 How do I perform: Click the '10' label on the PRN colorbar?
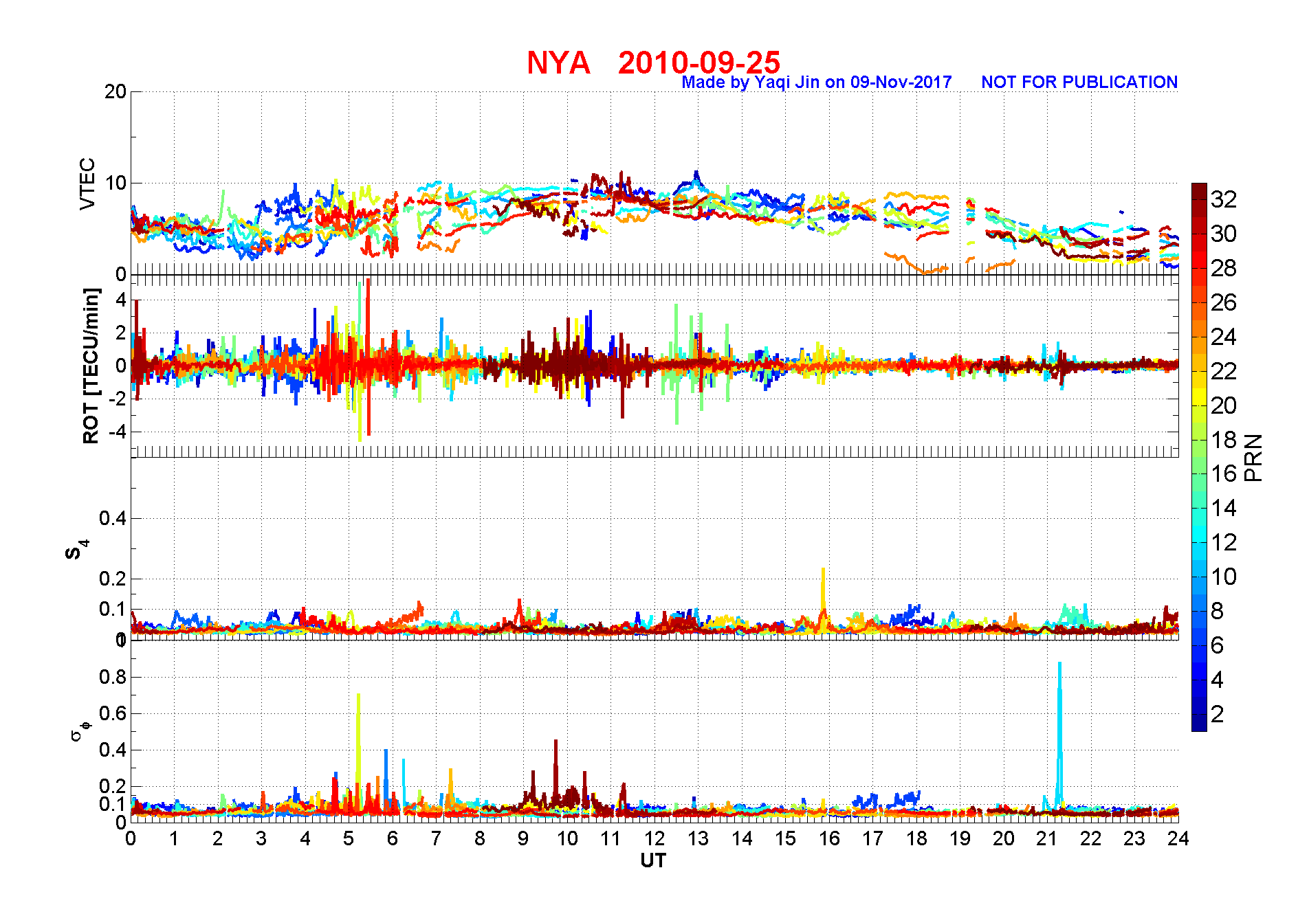[x=1224, y=577]
